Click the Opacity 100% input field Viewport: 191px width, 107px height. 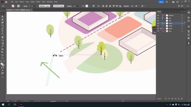[x=76, y=6]
